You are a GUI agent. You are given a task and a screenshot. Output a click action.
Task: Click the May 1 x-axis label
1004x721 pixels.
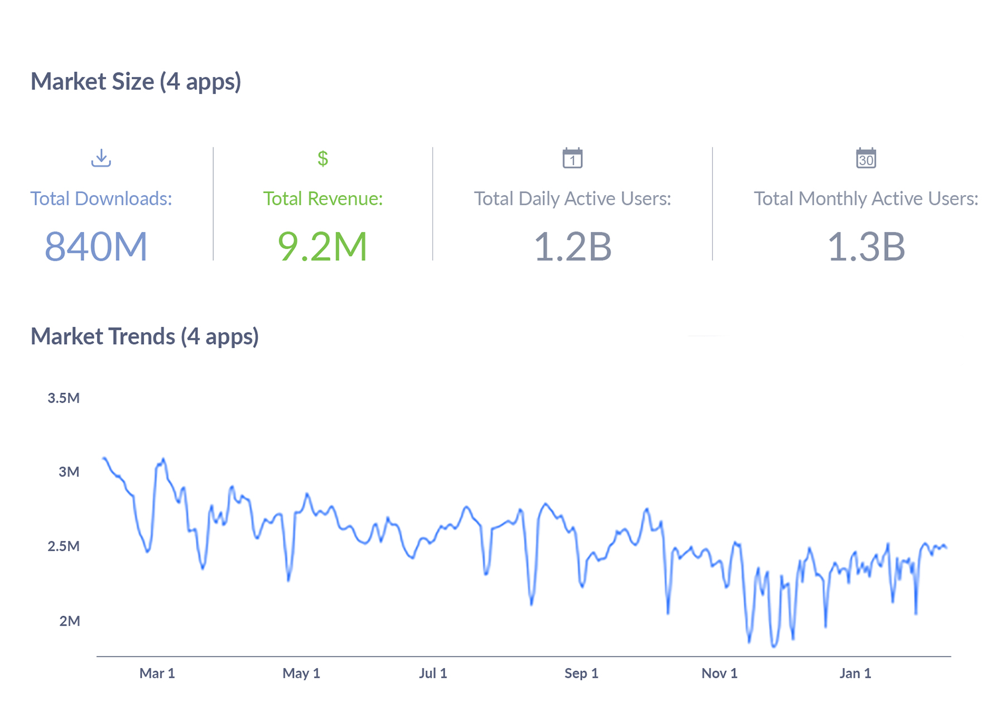(301, 673)
